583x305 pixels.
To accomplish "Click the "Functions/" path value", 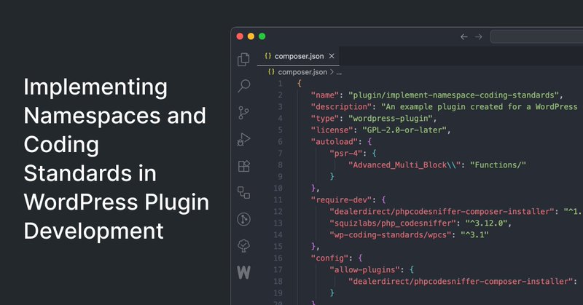I will 498,165.
